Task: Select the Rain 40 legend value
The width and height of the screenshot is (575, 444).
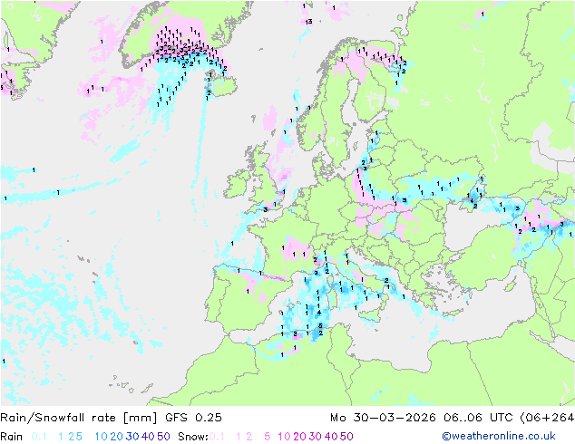Action: [x=148, y=437]
